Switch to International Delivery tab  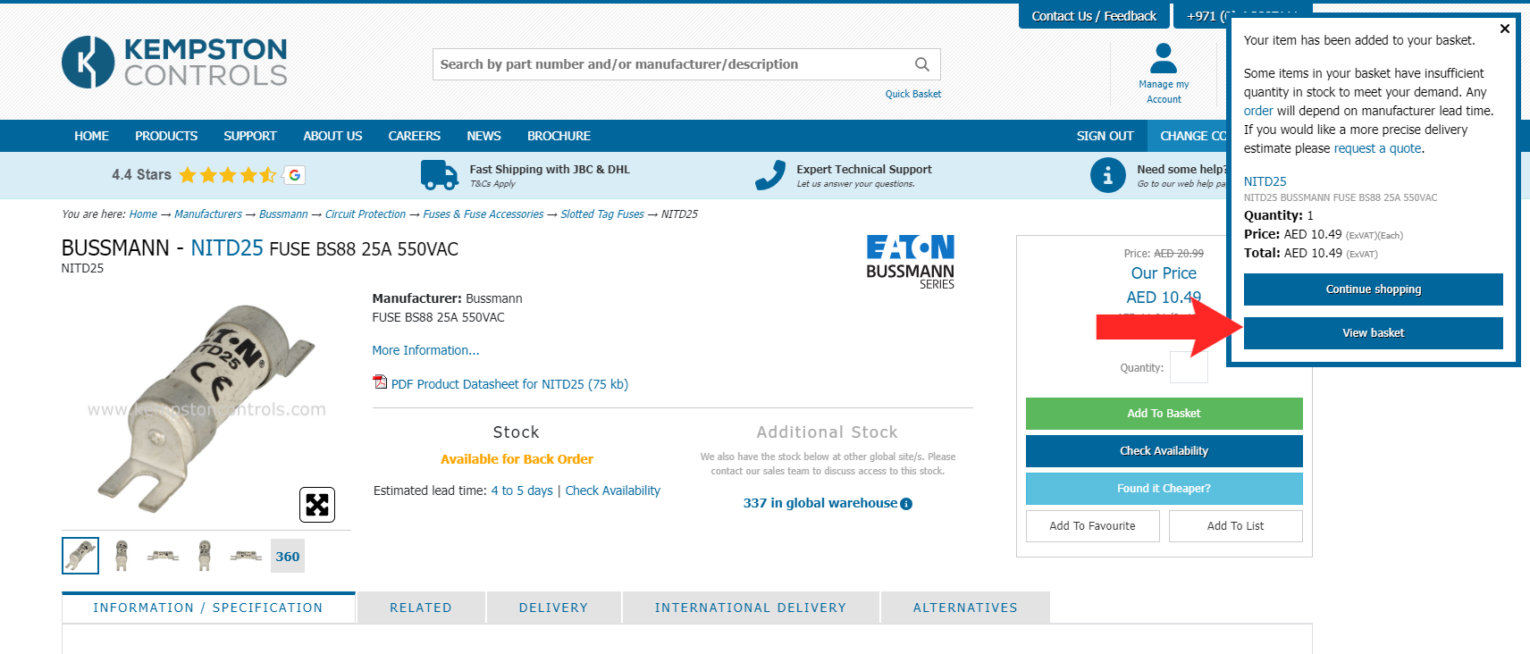[751, 608]
